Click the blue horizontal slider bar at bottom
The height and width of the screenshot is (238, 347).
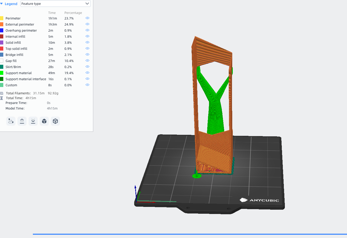190,234
